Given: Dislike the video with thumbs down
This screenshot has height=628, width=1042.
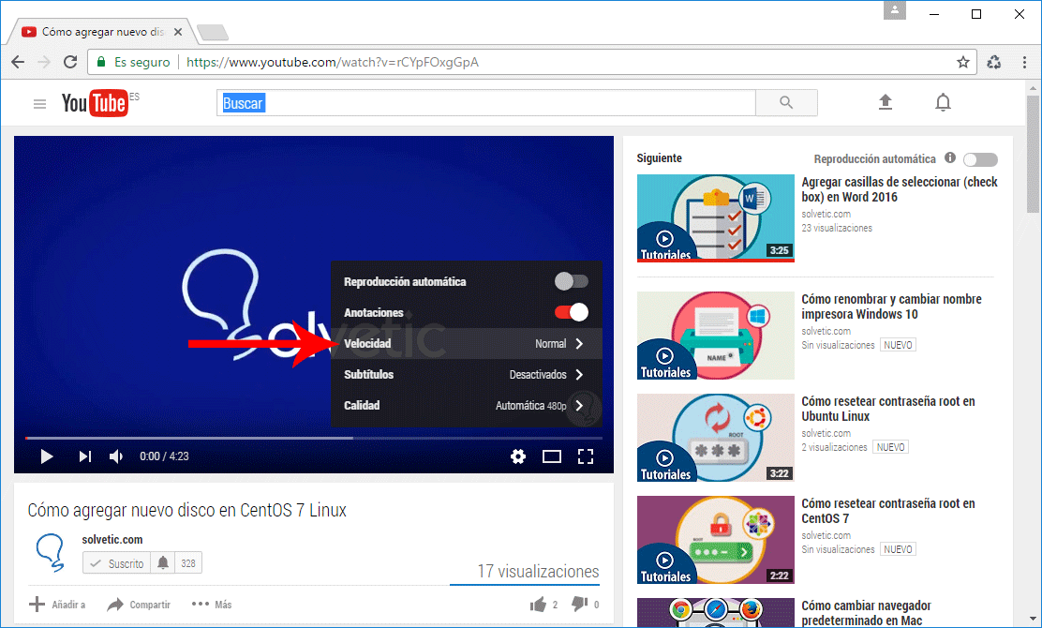Looking at the screenshot, I should (x=579, y=604).
